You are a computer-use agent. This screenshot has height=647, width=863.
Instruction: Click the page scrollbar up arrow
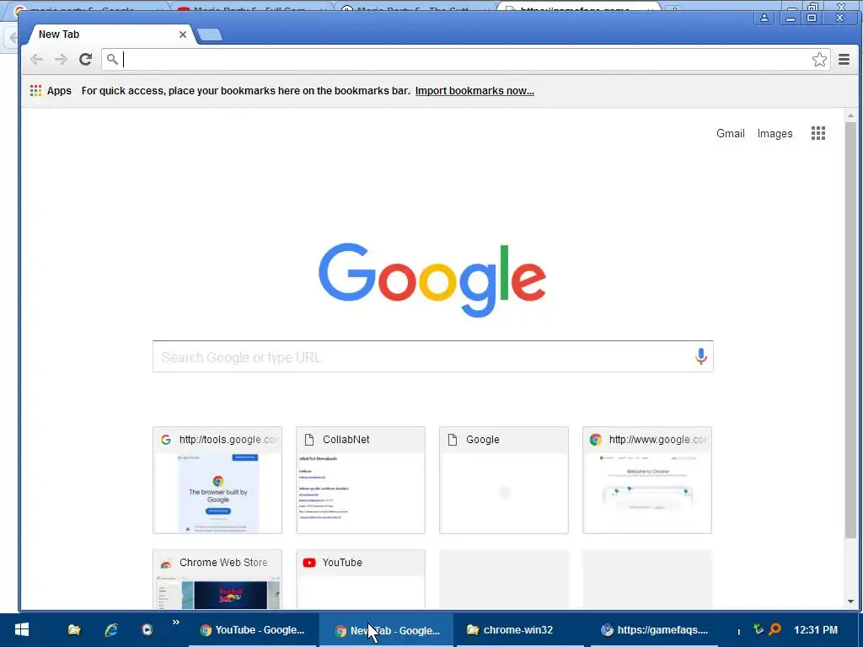[851, 115]
